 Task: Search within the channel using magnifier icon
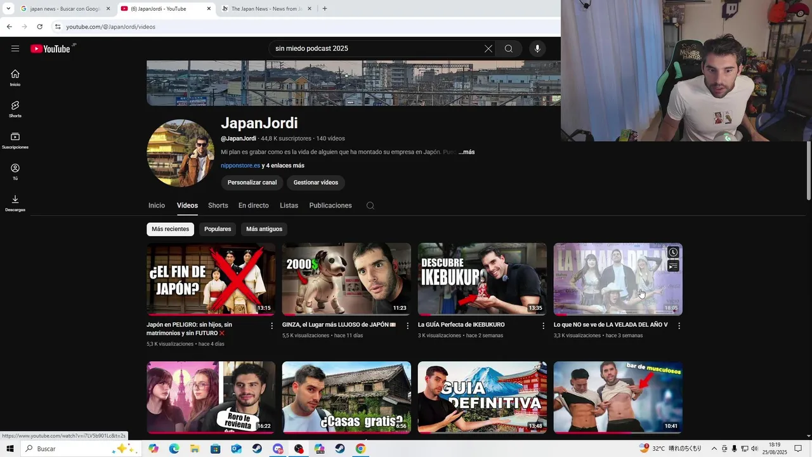point(370,206)
